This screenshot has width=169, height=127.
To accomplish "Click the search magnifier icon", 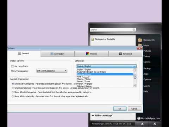I will point(134,30).
